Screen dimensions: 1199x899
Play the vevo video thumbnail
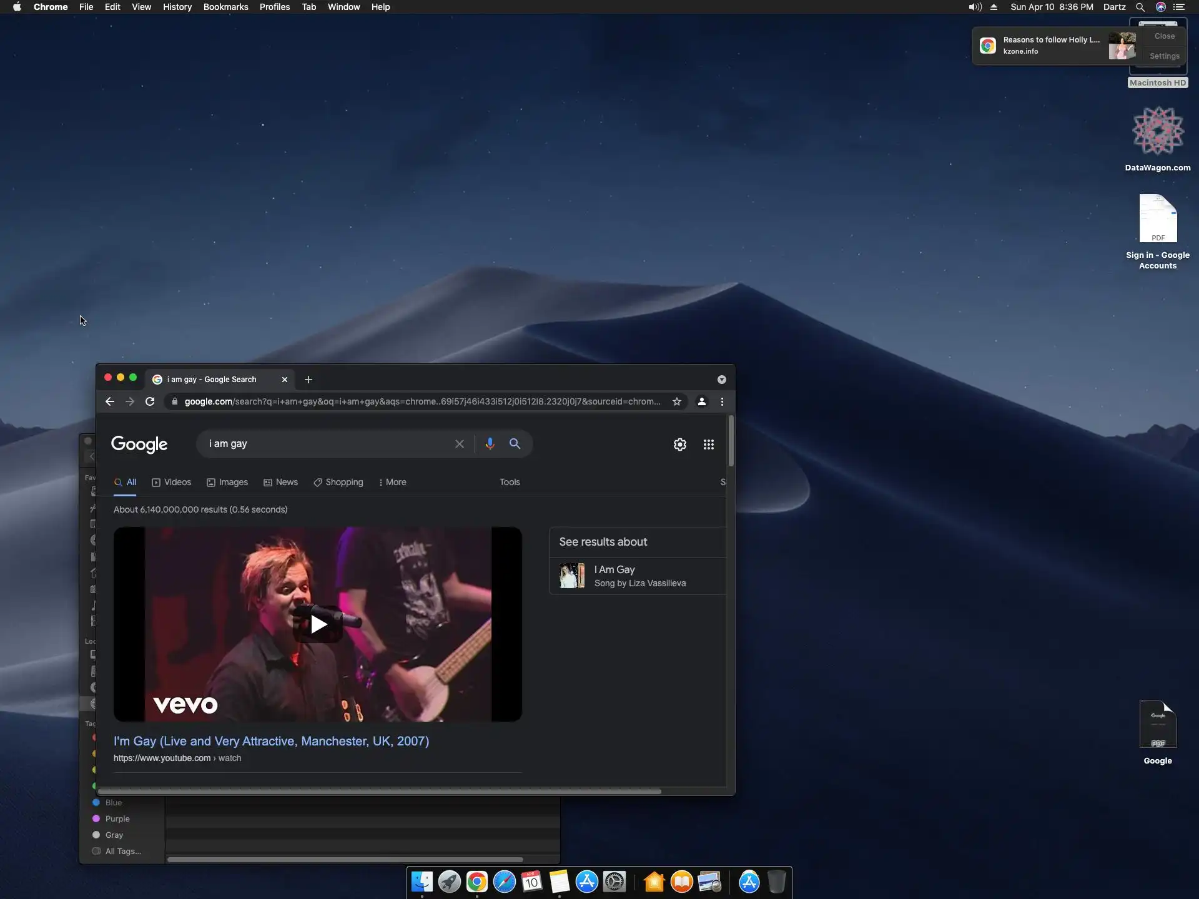pos(318,624)
